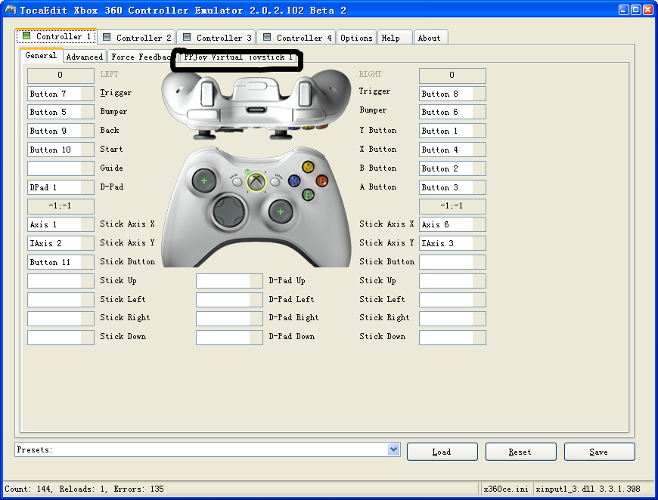
Task: Open the empty left Guide mapping combo box
Action: [61, 168]
